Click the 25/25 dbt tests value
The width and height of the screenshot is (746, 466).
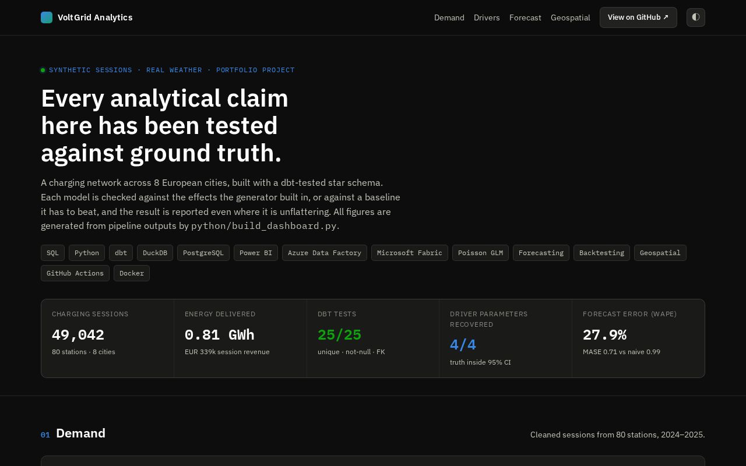click(339, 335)
